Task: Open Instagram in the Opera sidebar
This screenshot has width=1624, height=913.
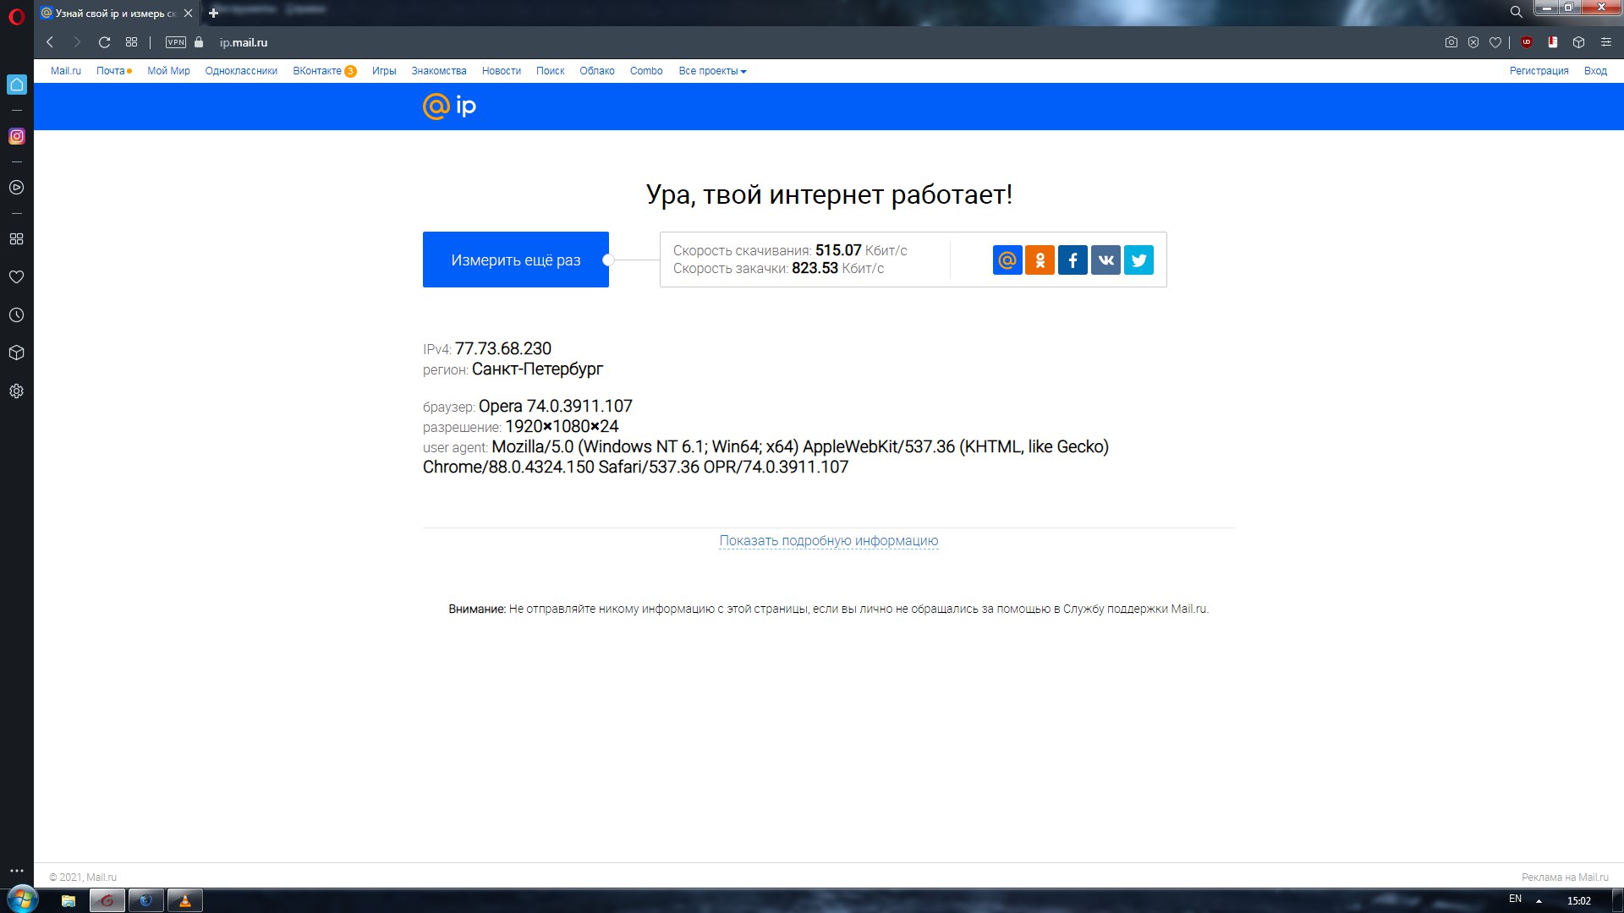Action: point(16,136)
